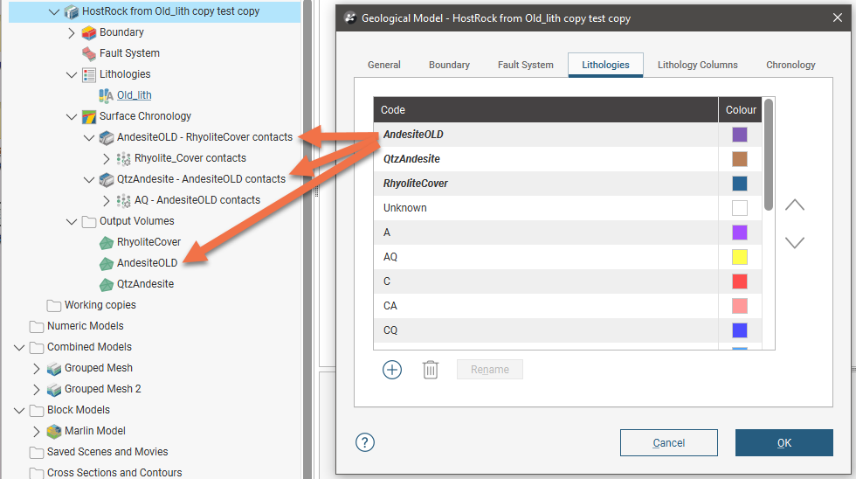Screen dimensions: 856x479
Task: Click the Cancel button
Action: click(x=668, y=442)
